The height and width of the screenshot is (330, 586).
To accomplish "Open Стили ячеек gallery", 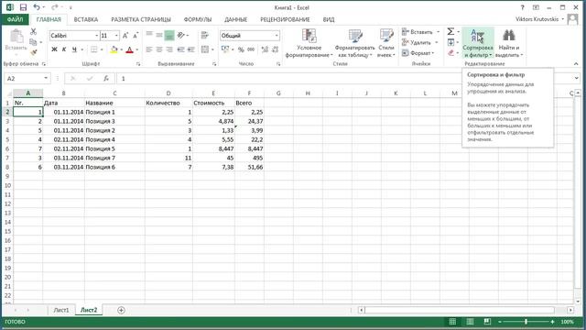I will click(x=386, y=43).
